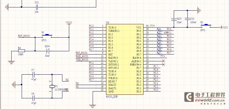229x109 pixels.
Task: Click pin number 40
Action: tap(147, 26)
